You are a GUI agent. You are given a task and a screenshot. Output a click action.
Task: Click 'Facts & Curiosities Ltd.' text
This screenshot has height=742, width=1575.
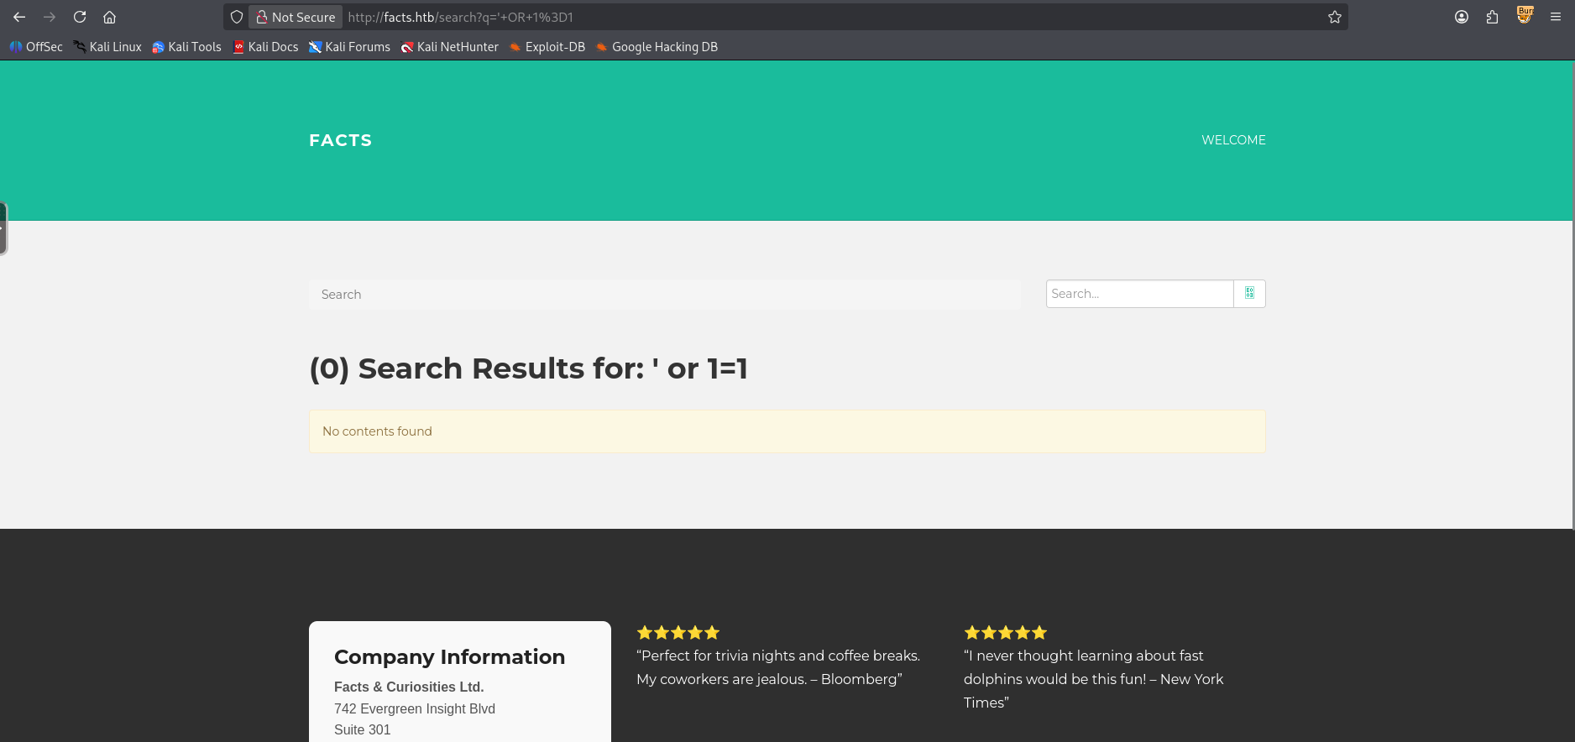click(409, 687)
